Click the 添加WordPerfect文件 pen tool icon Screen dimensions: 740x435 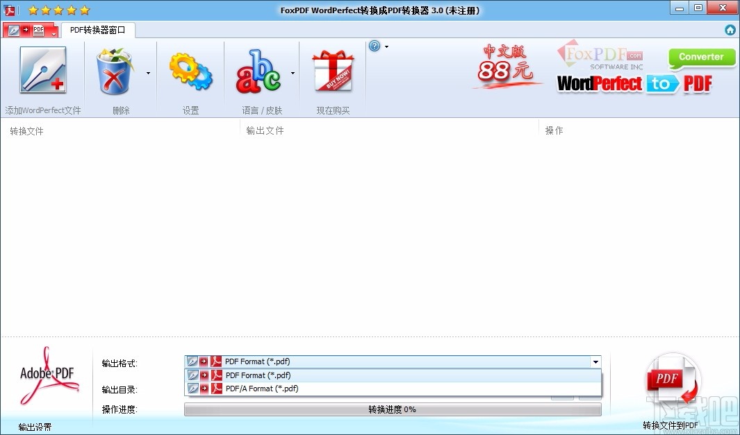(x=43, y=69)
